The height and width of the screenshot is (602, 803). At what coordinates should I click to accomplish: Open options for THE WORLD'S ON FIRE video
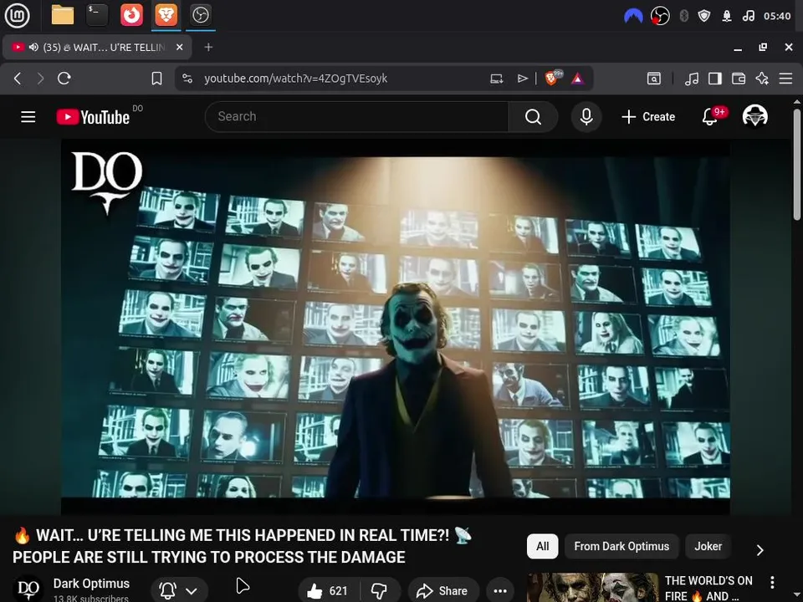(772, 583)
